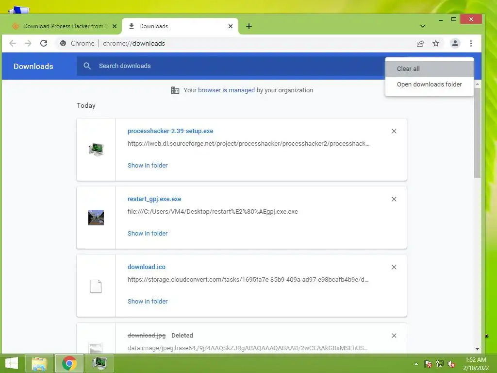
Task: Show download.ico in folder
Action: click(148, 301)
